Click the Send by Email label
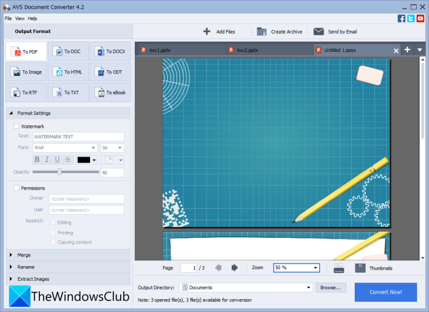The height and width of the screenshot is (312, 429). click(x=342, y=32)
